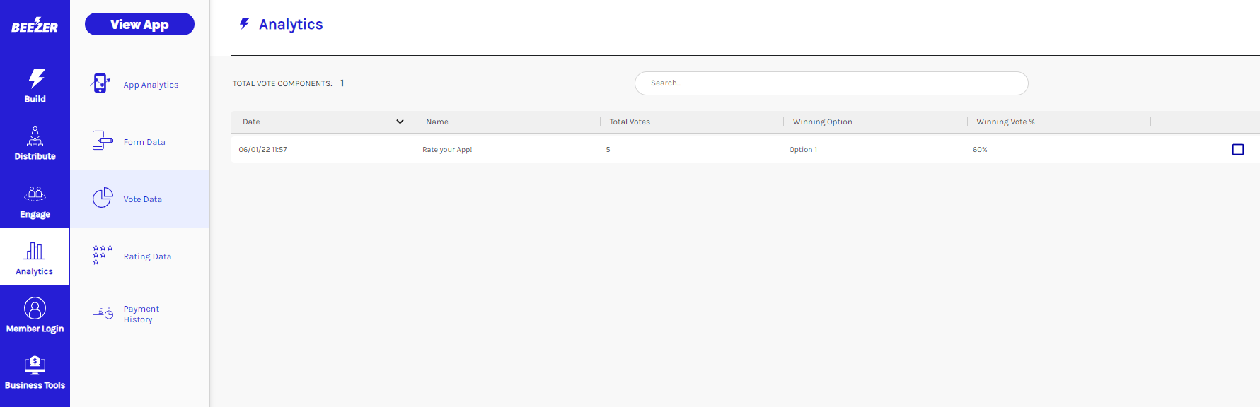Open the Build section lightning icon

[x=36, y=78]
